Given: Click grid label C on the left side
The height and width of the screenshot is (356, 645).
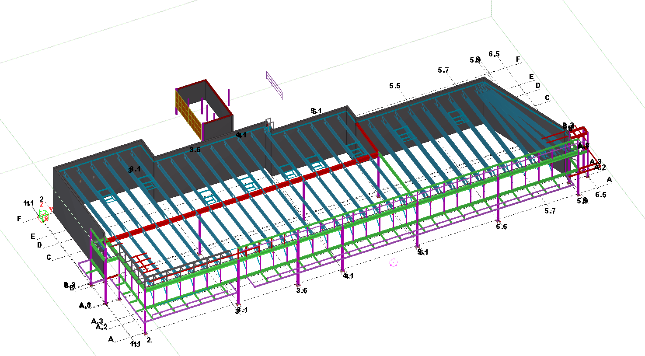Looking at the screenshot, I should [49, 258].
